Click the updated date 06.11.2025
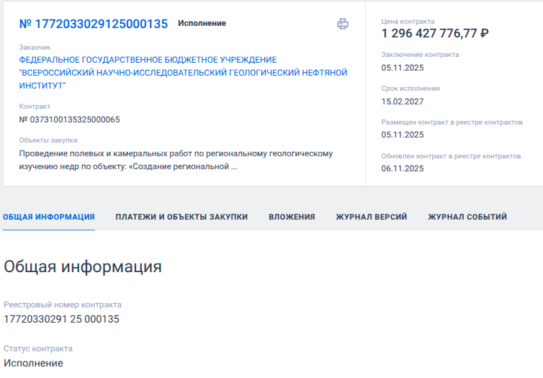This screenshot has height=378, width=543. pos(403,168)
